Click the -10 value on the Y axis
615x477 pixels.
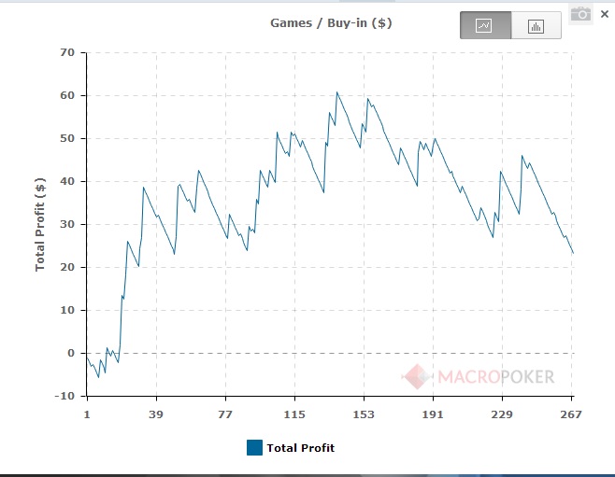coord(64,396)
